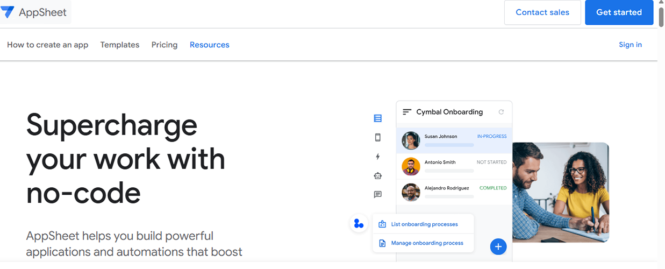
Task: Click the mobile phone view icon
Action: [x=377, y=138]
